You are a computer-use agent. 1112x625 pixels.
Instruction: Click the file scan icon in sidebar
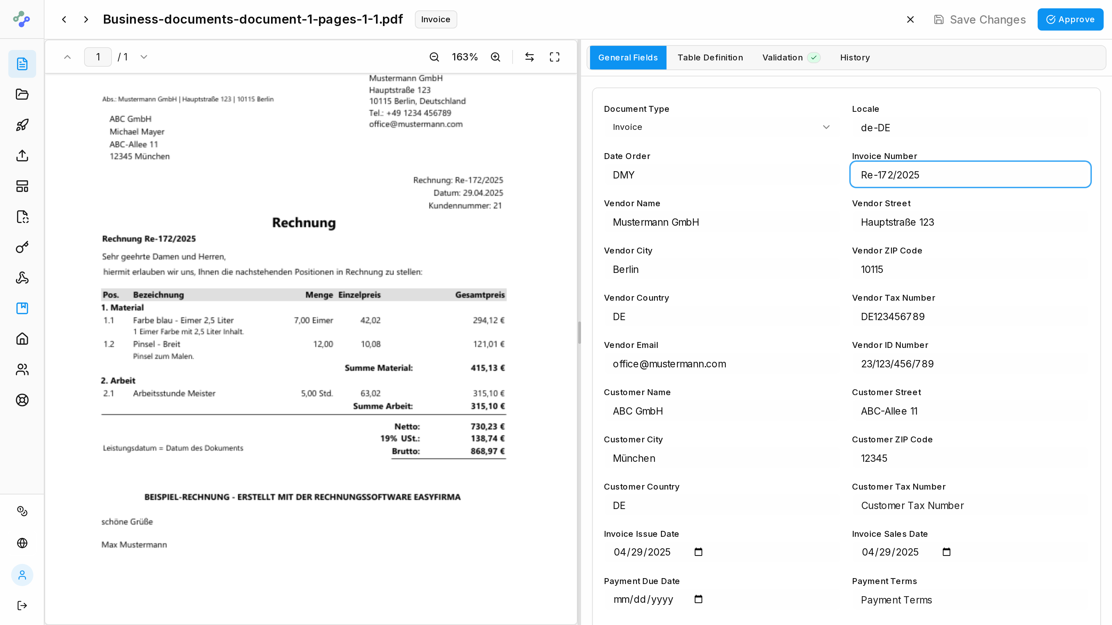22,217
